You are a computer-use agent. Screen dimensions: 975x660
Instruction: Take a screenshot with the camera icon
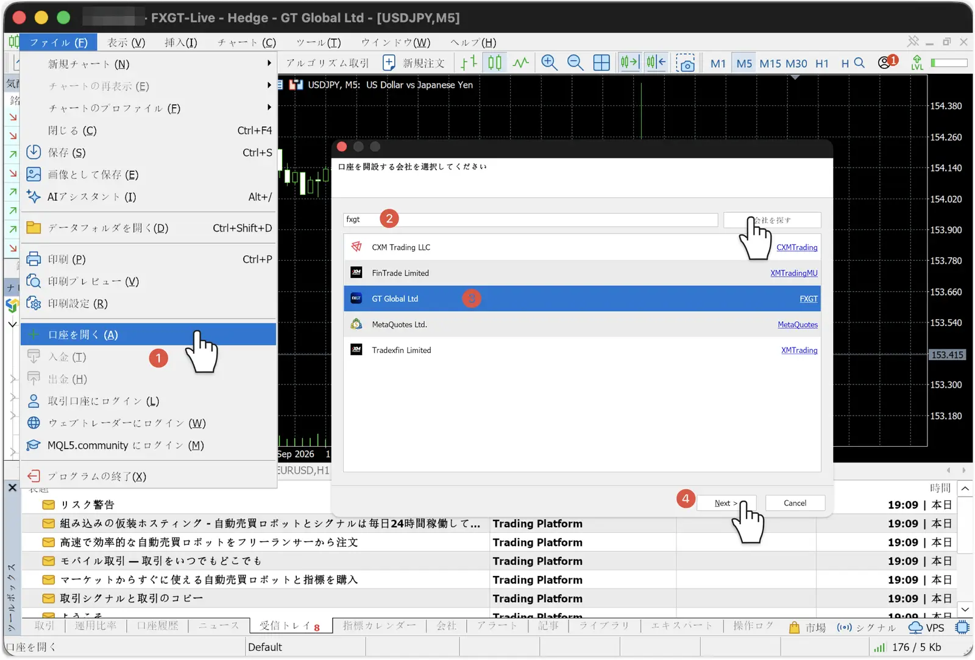pos(686,63)
